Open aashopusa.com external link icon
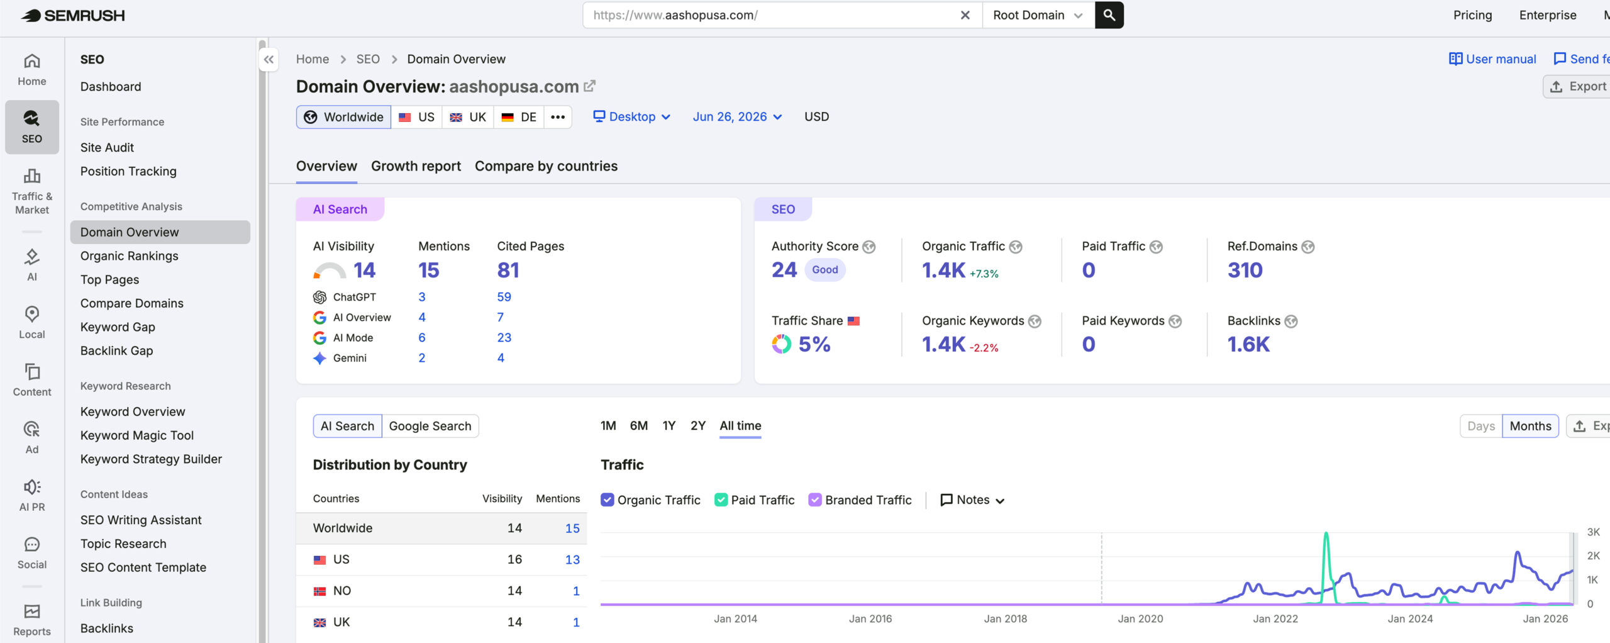 click(589, 86)
